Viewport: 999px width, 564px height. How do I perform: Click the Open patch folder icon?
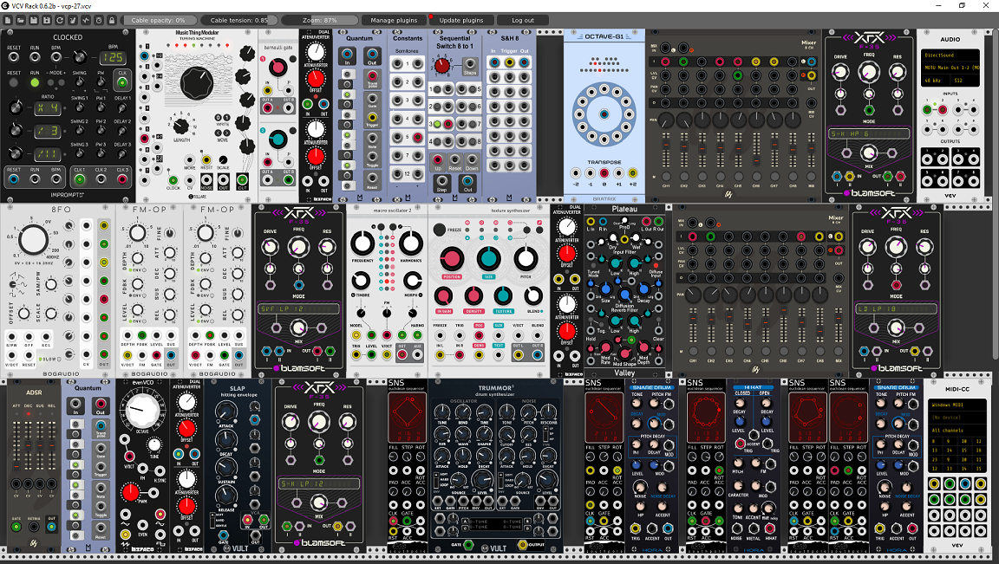[x=21, y=21]
